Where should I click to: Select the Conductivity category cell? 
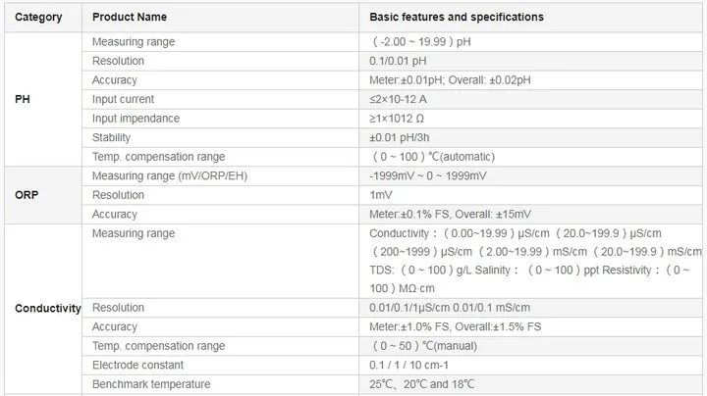[x=47, y=308]
